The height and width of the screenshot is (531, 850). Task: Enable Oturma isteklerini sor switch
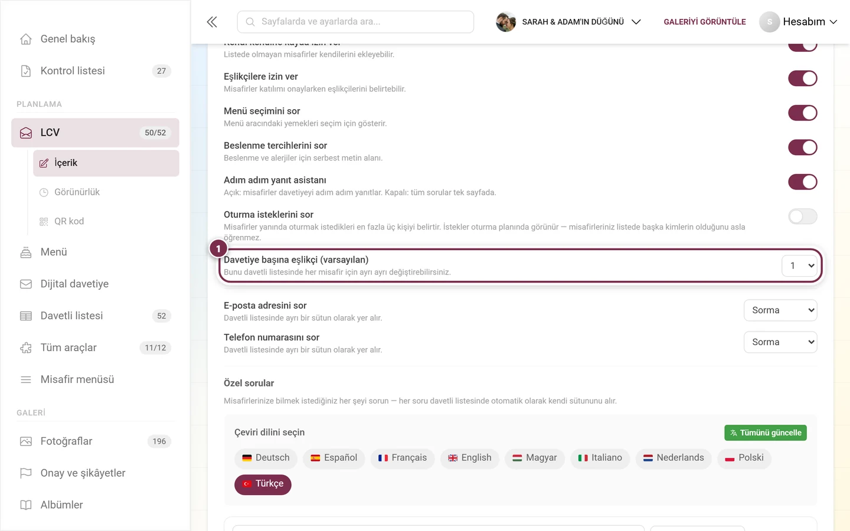coord(803,217)
